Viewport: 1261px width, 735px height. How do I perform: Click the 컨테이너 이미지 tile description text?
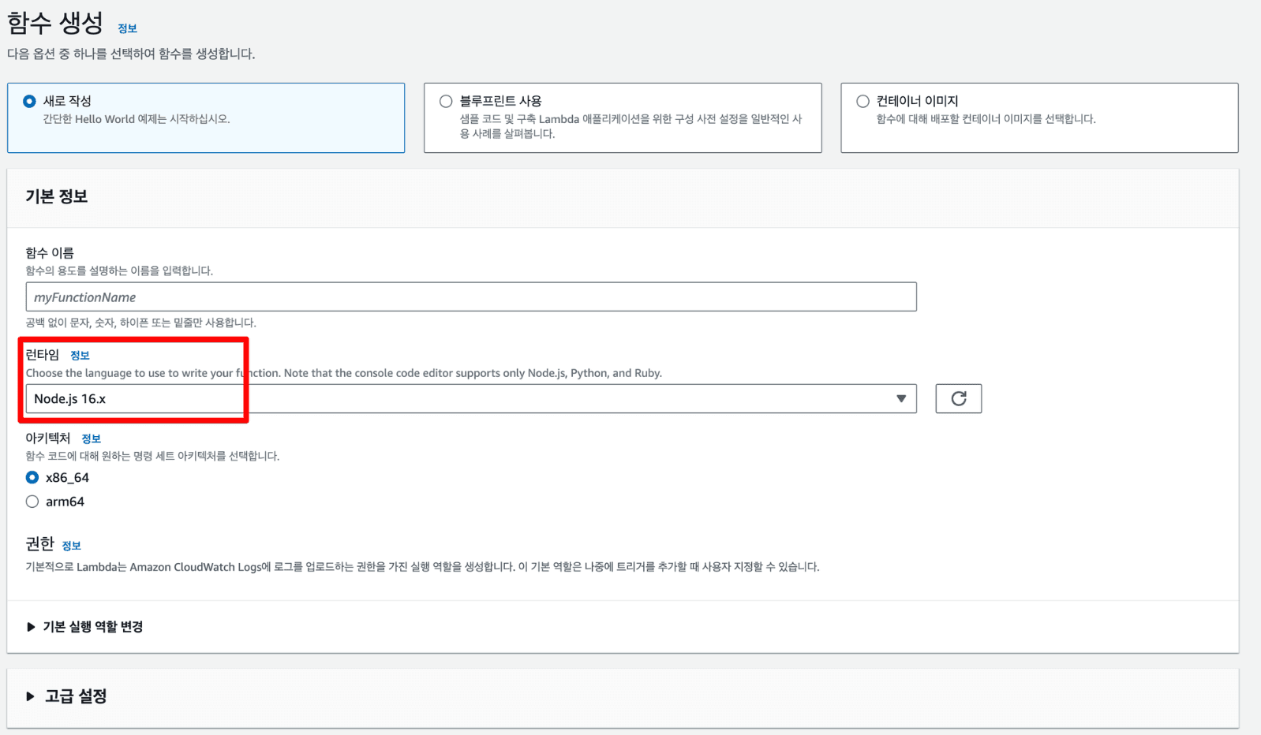click(x=986, y=119)
